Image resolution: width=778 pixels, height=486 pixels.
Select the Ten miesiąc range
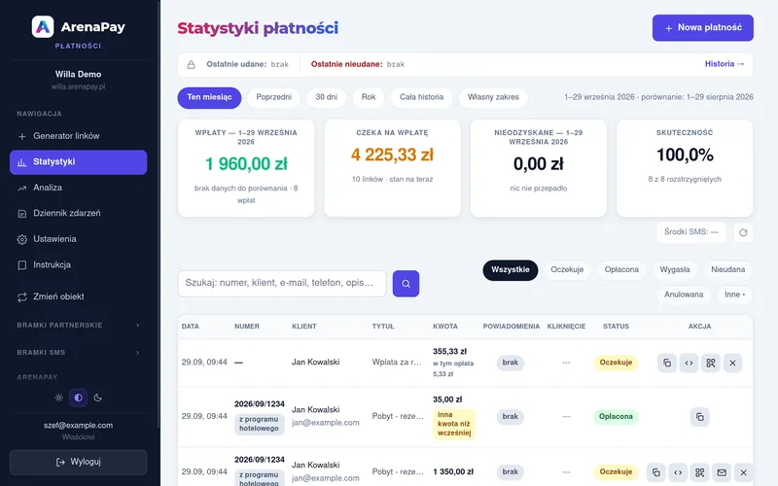[209, 98]
